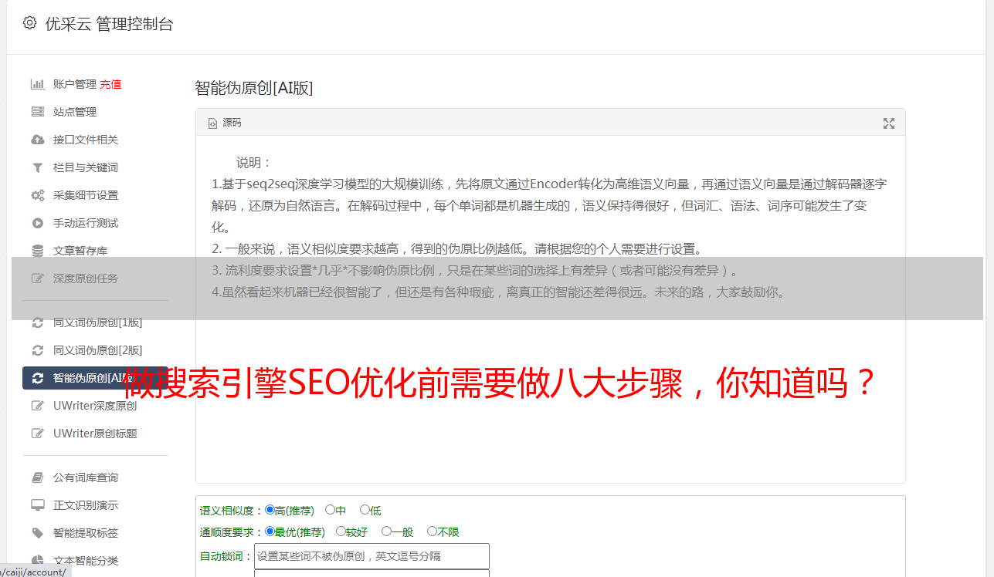
Task: Select 一般 for 通顺度要求
Action: 386,531
